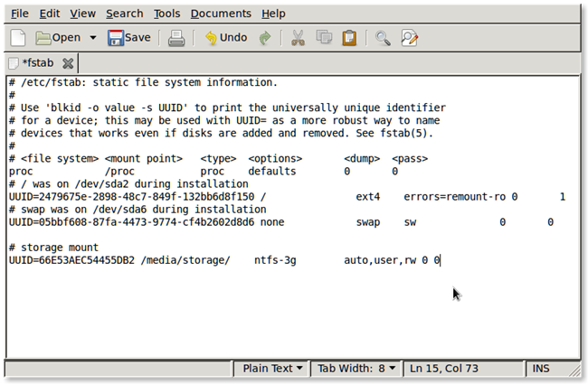
Task: Click the window resize grip corner
Action: pos(574,370)
